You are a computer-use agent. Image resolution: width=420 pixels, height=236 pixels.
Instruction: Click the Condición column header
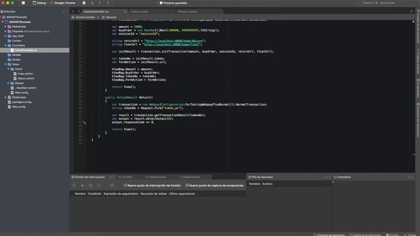pos(94,194)
